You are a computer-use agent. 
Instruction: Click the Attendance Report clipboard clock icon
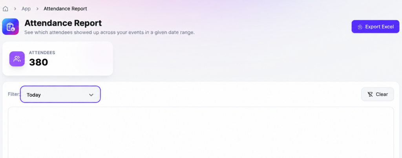click(x=11, y=27)
